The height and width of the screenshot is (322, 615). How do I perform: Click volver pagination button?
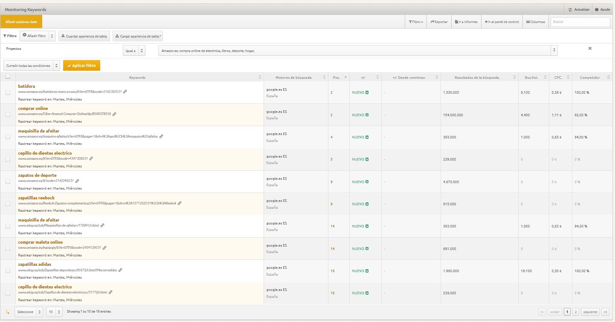[555, 312]
